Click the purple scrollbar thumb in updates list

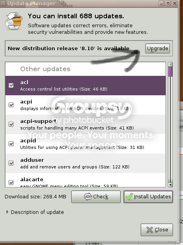170,72
